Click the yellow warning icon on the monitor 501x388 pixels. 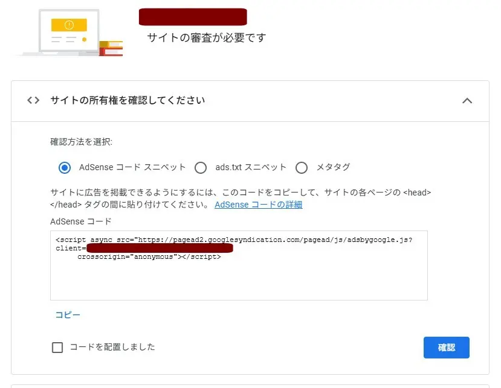pos(69,25)
